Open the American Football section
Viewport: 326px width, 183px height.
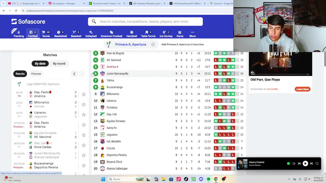click(111, 34)
